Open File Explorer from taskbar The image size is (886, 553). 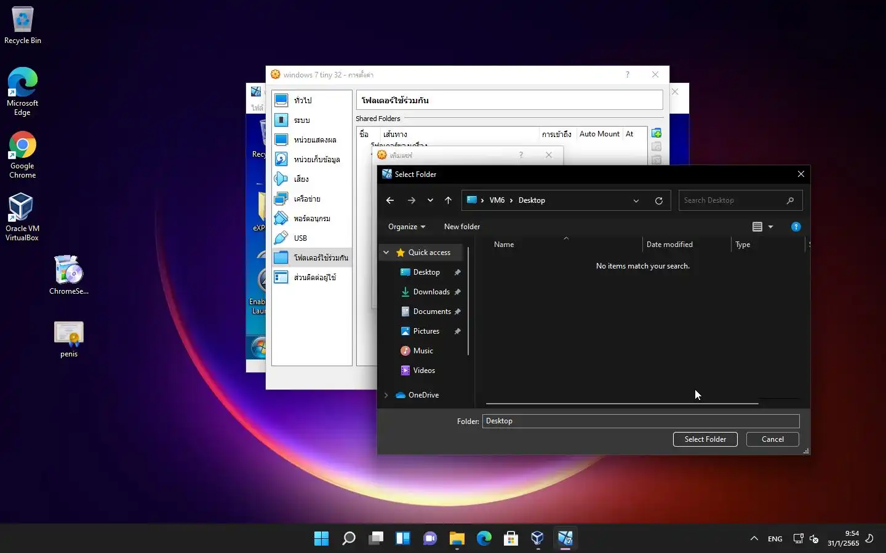coord(457,539)
